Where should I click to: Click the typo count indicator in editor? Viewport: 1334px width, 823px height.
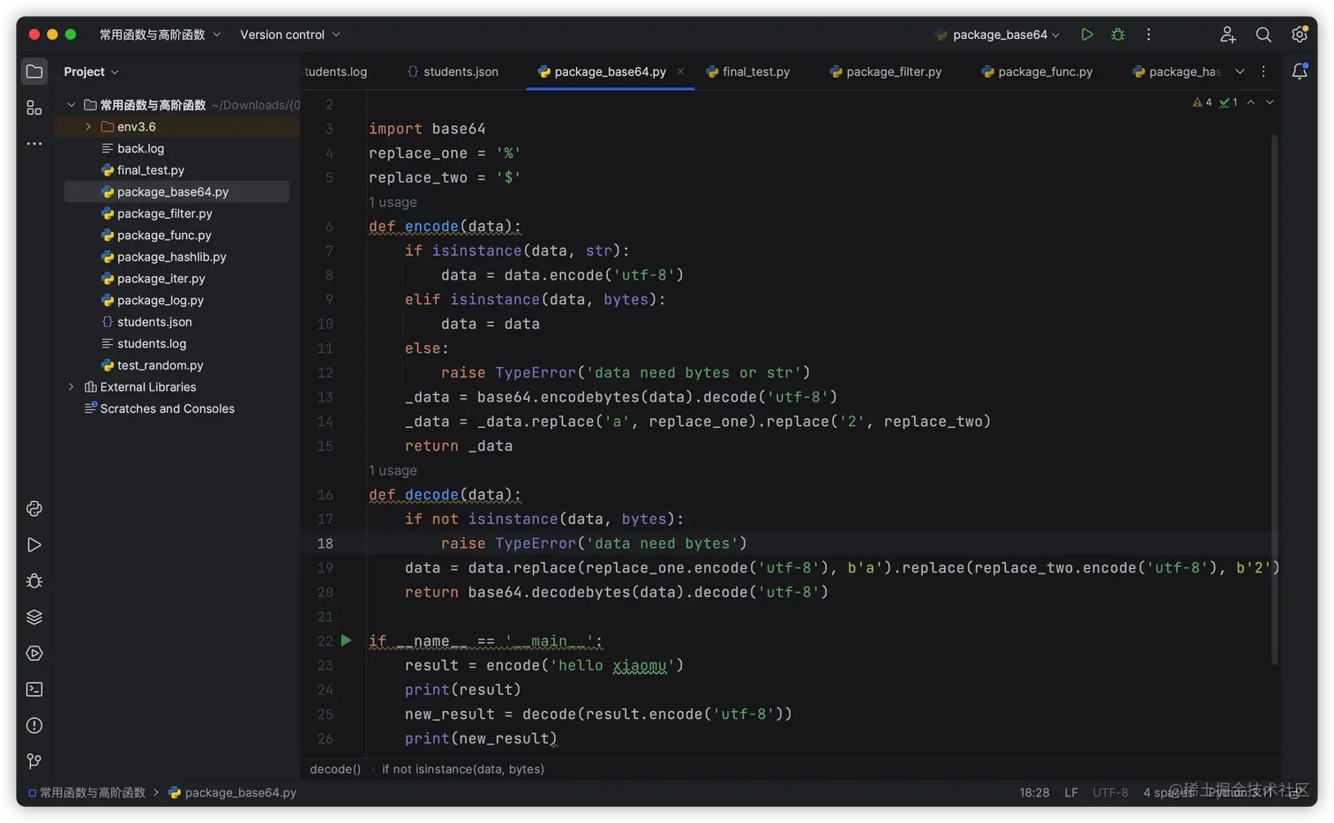click(1228, 102)
